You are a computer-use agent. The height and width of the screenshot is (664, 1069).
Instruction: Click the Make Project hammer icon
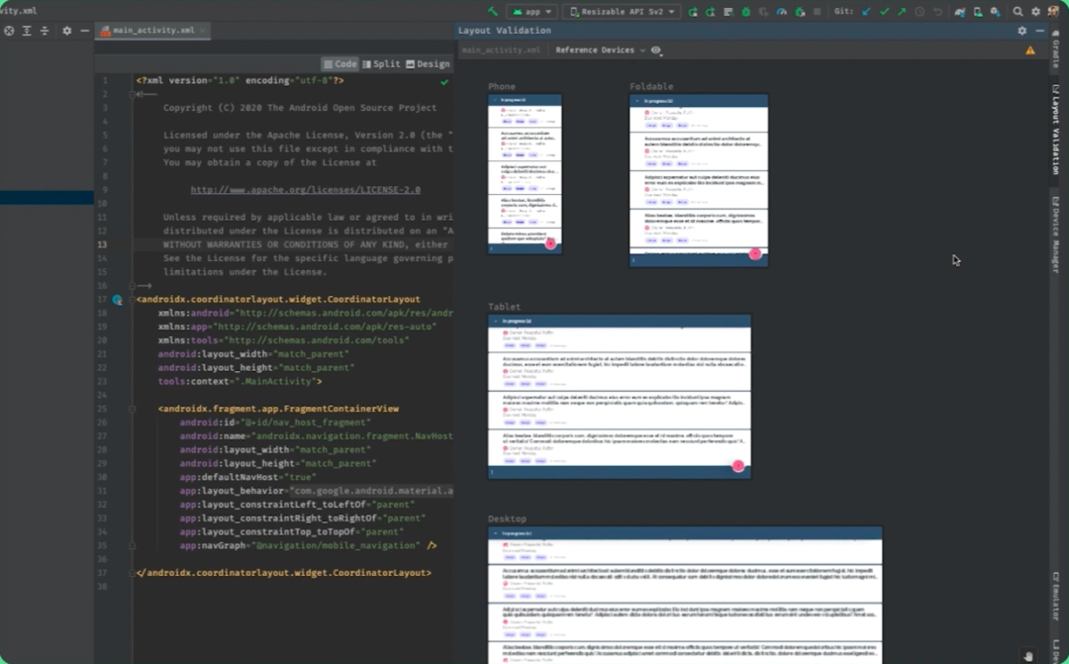pyautogui.click(x=493, y=12)
